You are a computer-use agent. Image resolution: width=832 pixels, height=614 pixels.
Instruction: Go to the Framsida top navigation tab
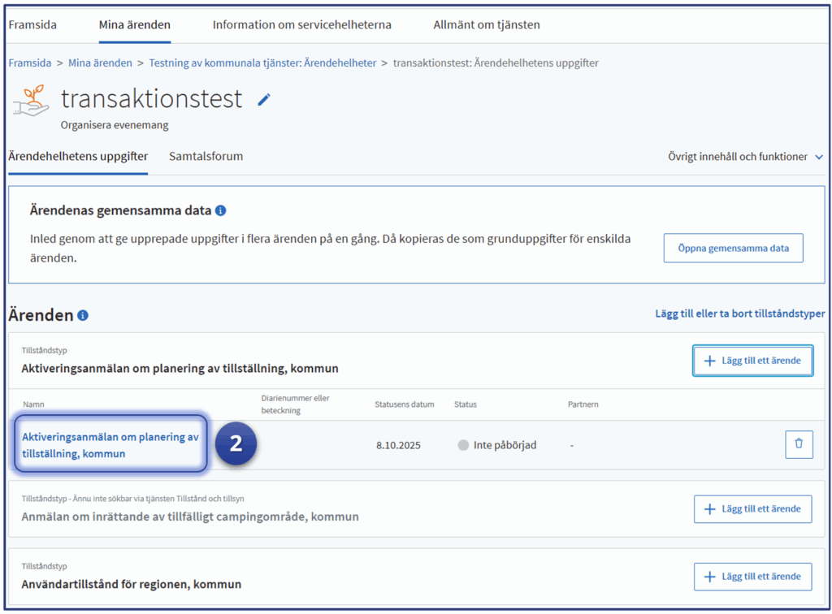[x=32, y=24]
